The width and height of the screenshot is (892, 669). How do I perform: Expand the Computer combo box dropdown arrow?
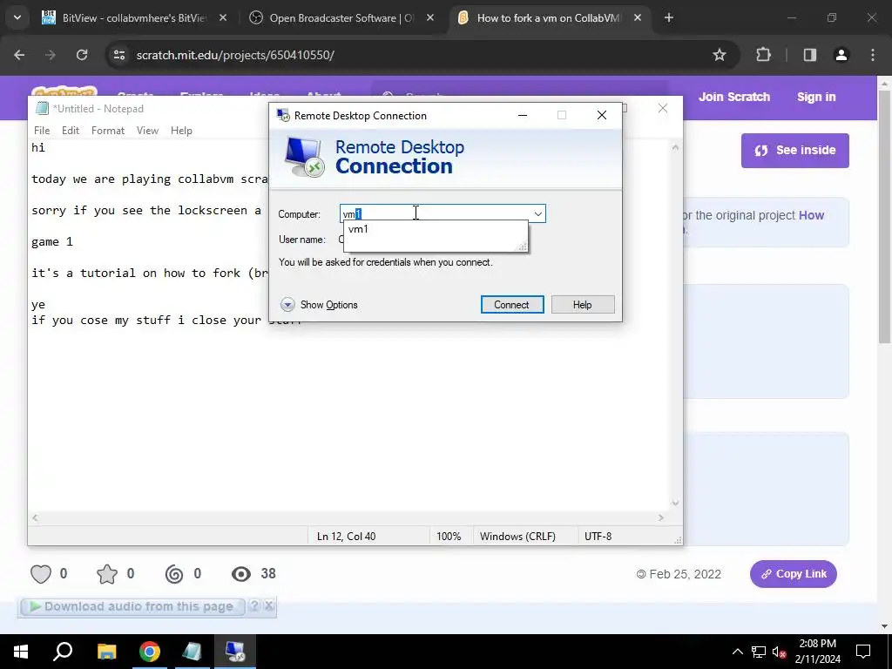pyautogui.click(x=537, y=214)
